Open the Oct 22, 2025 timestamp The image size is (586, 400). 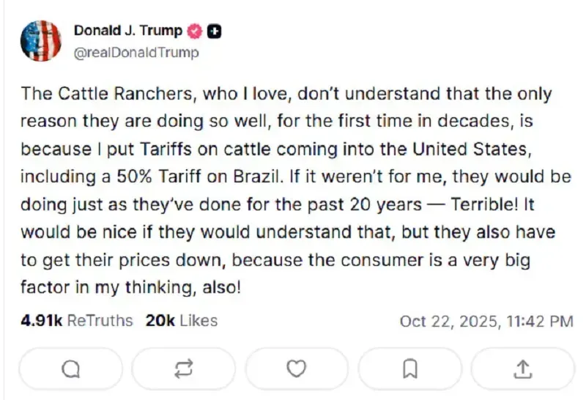486,321
